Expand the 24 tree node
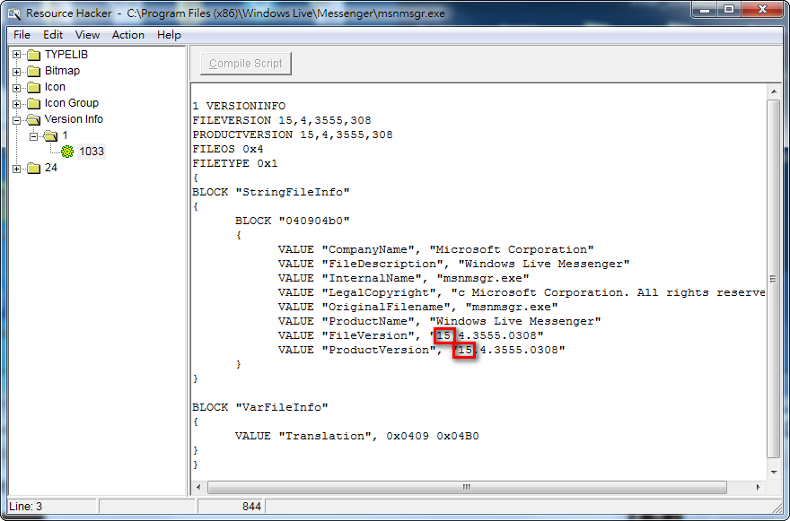The width and height of the screenshot is (790, 521). click(17, 169)
